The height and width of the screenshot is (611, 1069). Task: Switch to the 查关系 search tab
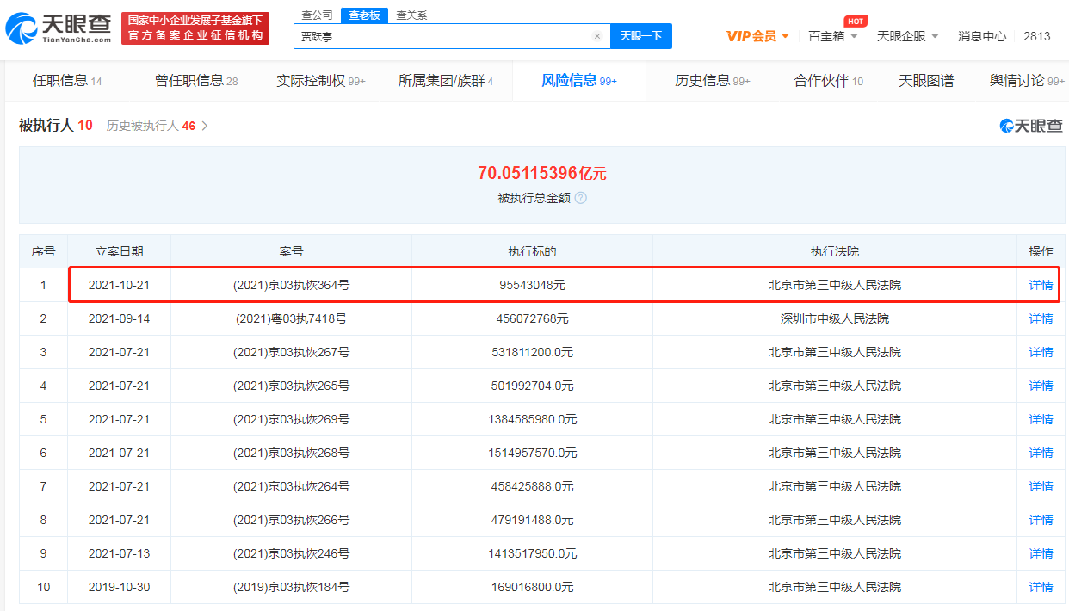tap(411, 15)
